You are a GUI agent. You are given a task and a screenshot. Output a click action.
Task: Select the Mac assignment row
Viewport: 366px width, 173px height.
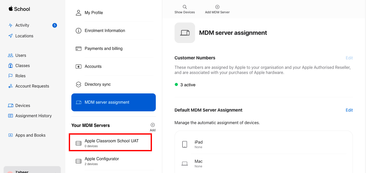click(x=264, y=164)
